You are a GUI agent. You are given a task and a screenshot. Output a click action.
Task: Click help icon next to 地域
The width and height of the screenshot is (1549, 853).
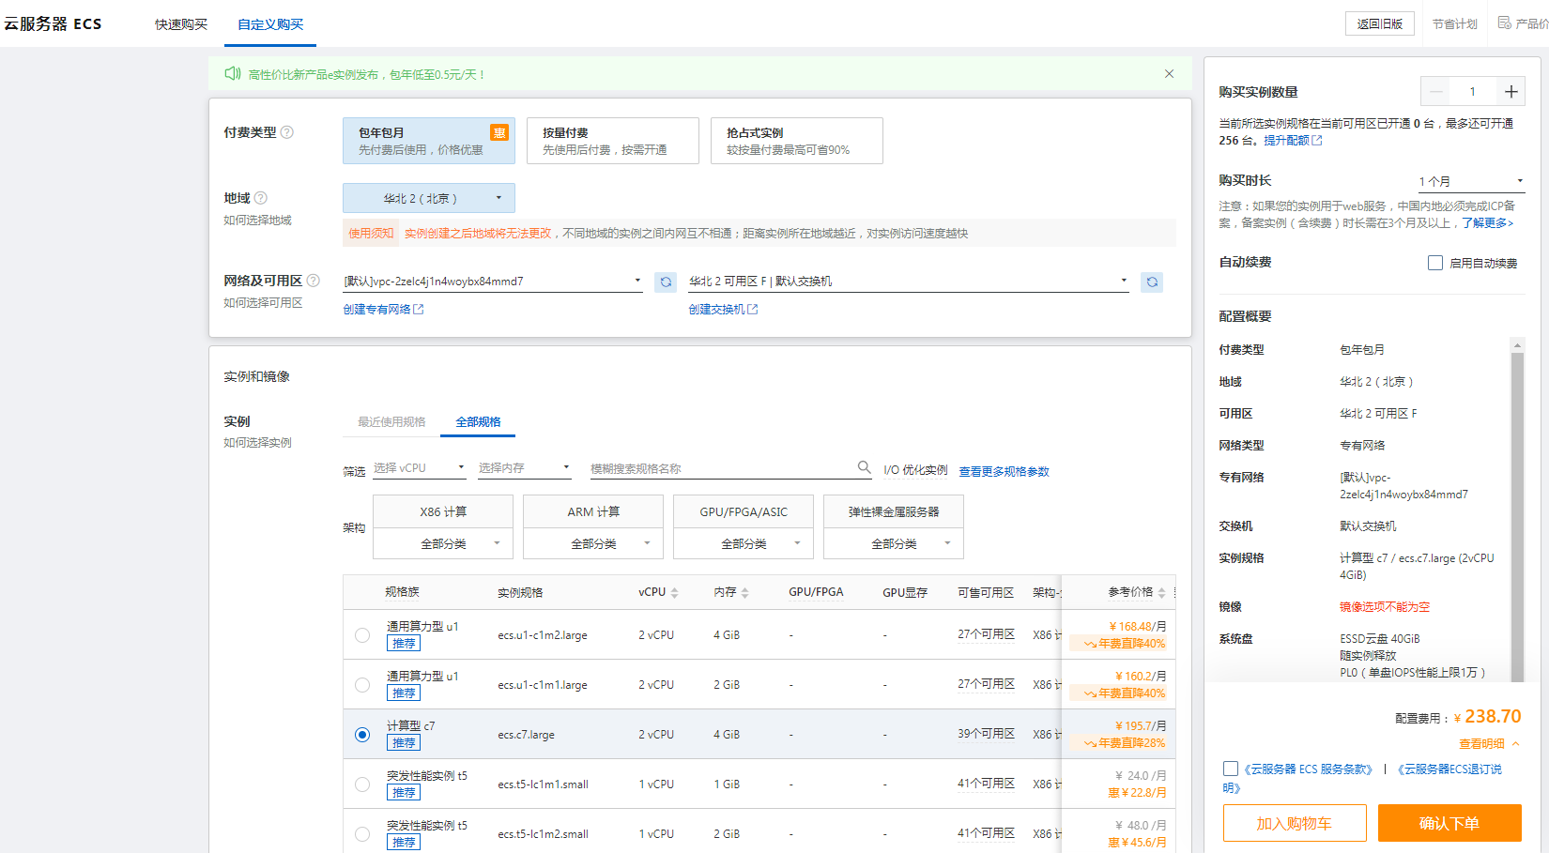pos(261,198)
